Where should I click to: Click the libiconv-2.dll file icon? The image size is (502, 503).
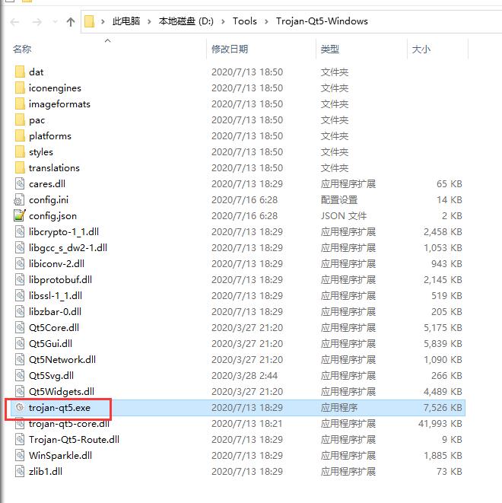click(20, 264)
